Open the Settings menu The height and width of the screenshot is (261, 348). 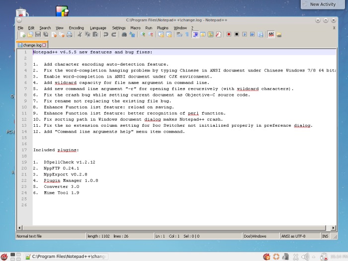[x=119, y=28]
